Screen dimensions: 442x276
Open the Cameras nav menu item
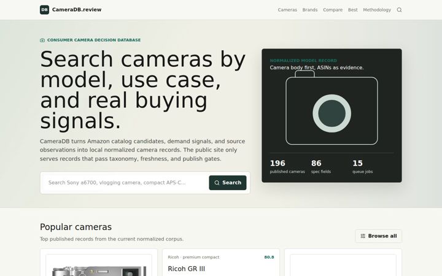click(287, 10)
